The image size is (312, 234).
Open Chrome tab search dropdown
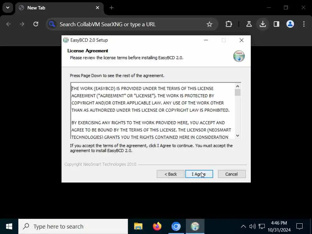point(8,8)
